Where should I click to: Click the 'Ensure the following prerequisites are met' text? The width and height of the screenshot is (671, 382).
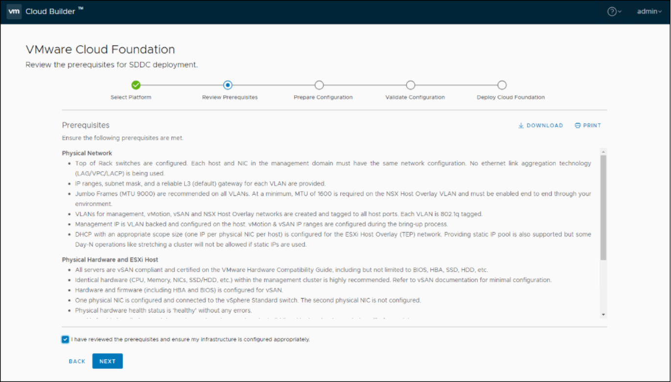[x=123, y=138]
